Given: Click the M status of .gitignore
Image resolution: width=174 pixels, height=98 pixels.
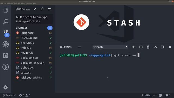Looking at the screenshot, I should 50,33.
